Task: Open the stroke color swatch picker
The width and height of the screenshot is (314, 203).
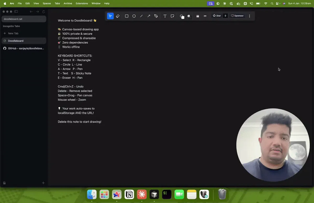Action: coord(182,16)
